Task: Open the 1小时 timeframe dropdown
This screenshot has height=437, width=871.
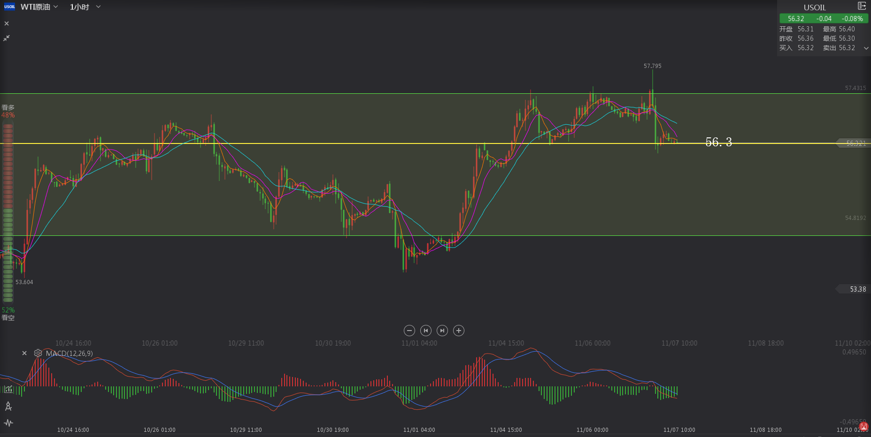Action: tap(85, 7)
